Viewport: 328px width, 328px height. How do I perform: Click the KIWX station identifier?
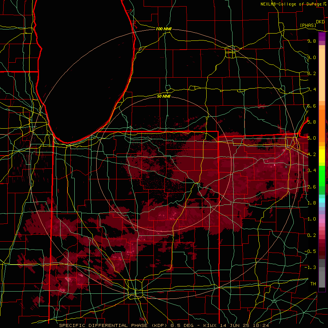(210, 325)
